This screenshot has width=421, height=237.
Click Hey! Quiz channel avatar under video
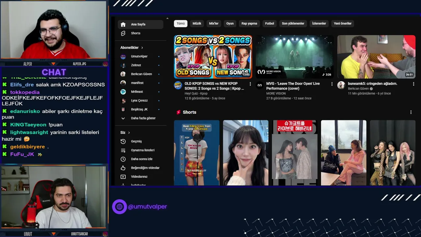pos(178,85)
